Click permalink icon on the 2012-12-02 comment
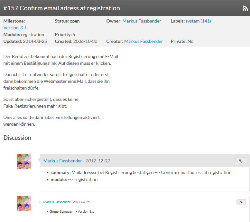Viewport: 250px width, 222px height. 241,161
